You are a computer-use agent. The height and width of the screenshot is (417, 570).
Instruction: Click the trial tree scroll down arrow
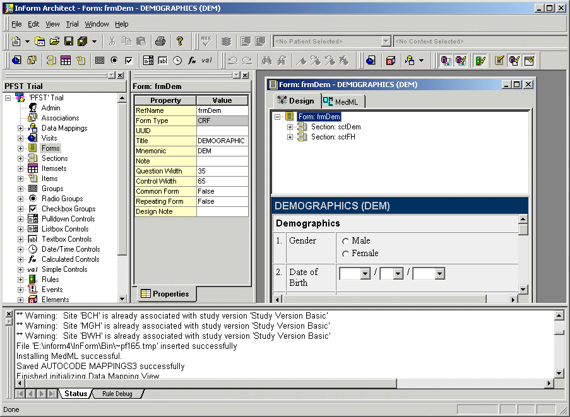point(122,298)
